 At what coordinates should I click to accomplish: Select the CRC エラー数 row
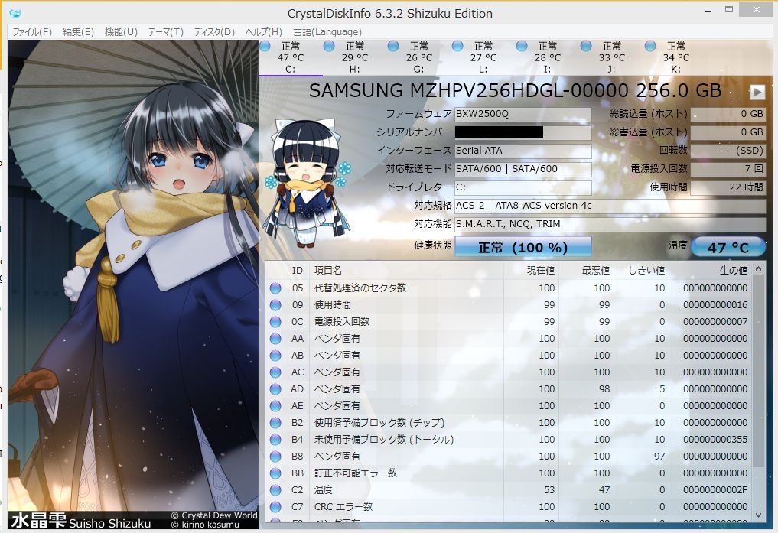pyautogui.click(x=509, y=507)
